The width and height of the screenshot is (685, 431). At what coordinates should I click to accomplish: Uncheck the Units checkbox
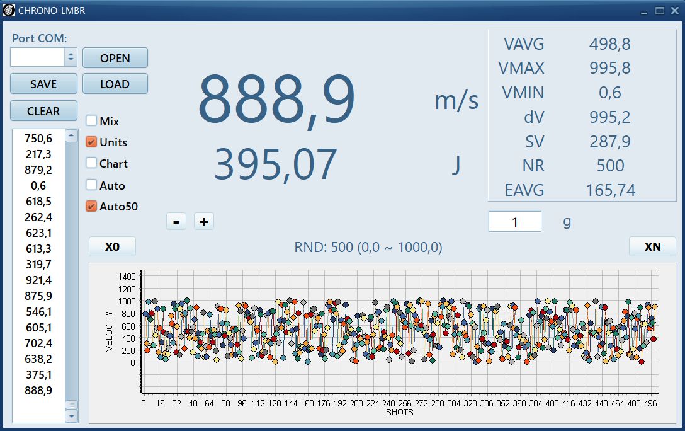coord(91,142)
